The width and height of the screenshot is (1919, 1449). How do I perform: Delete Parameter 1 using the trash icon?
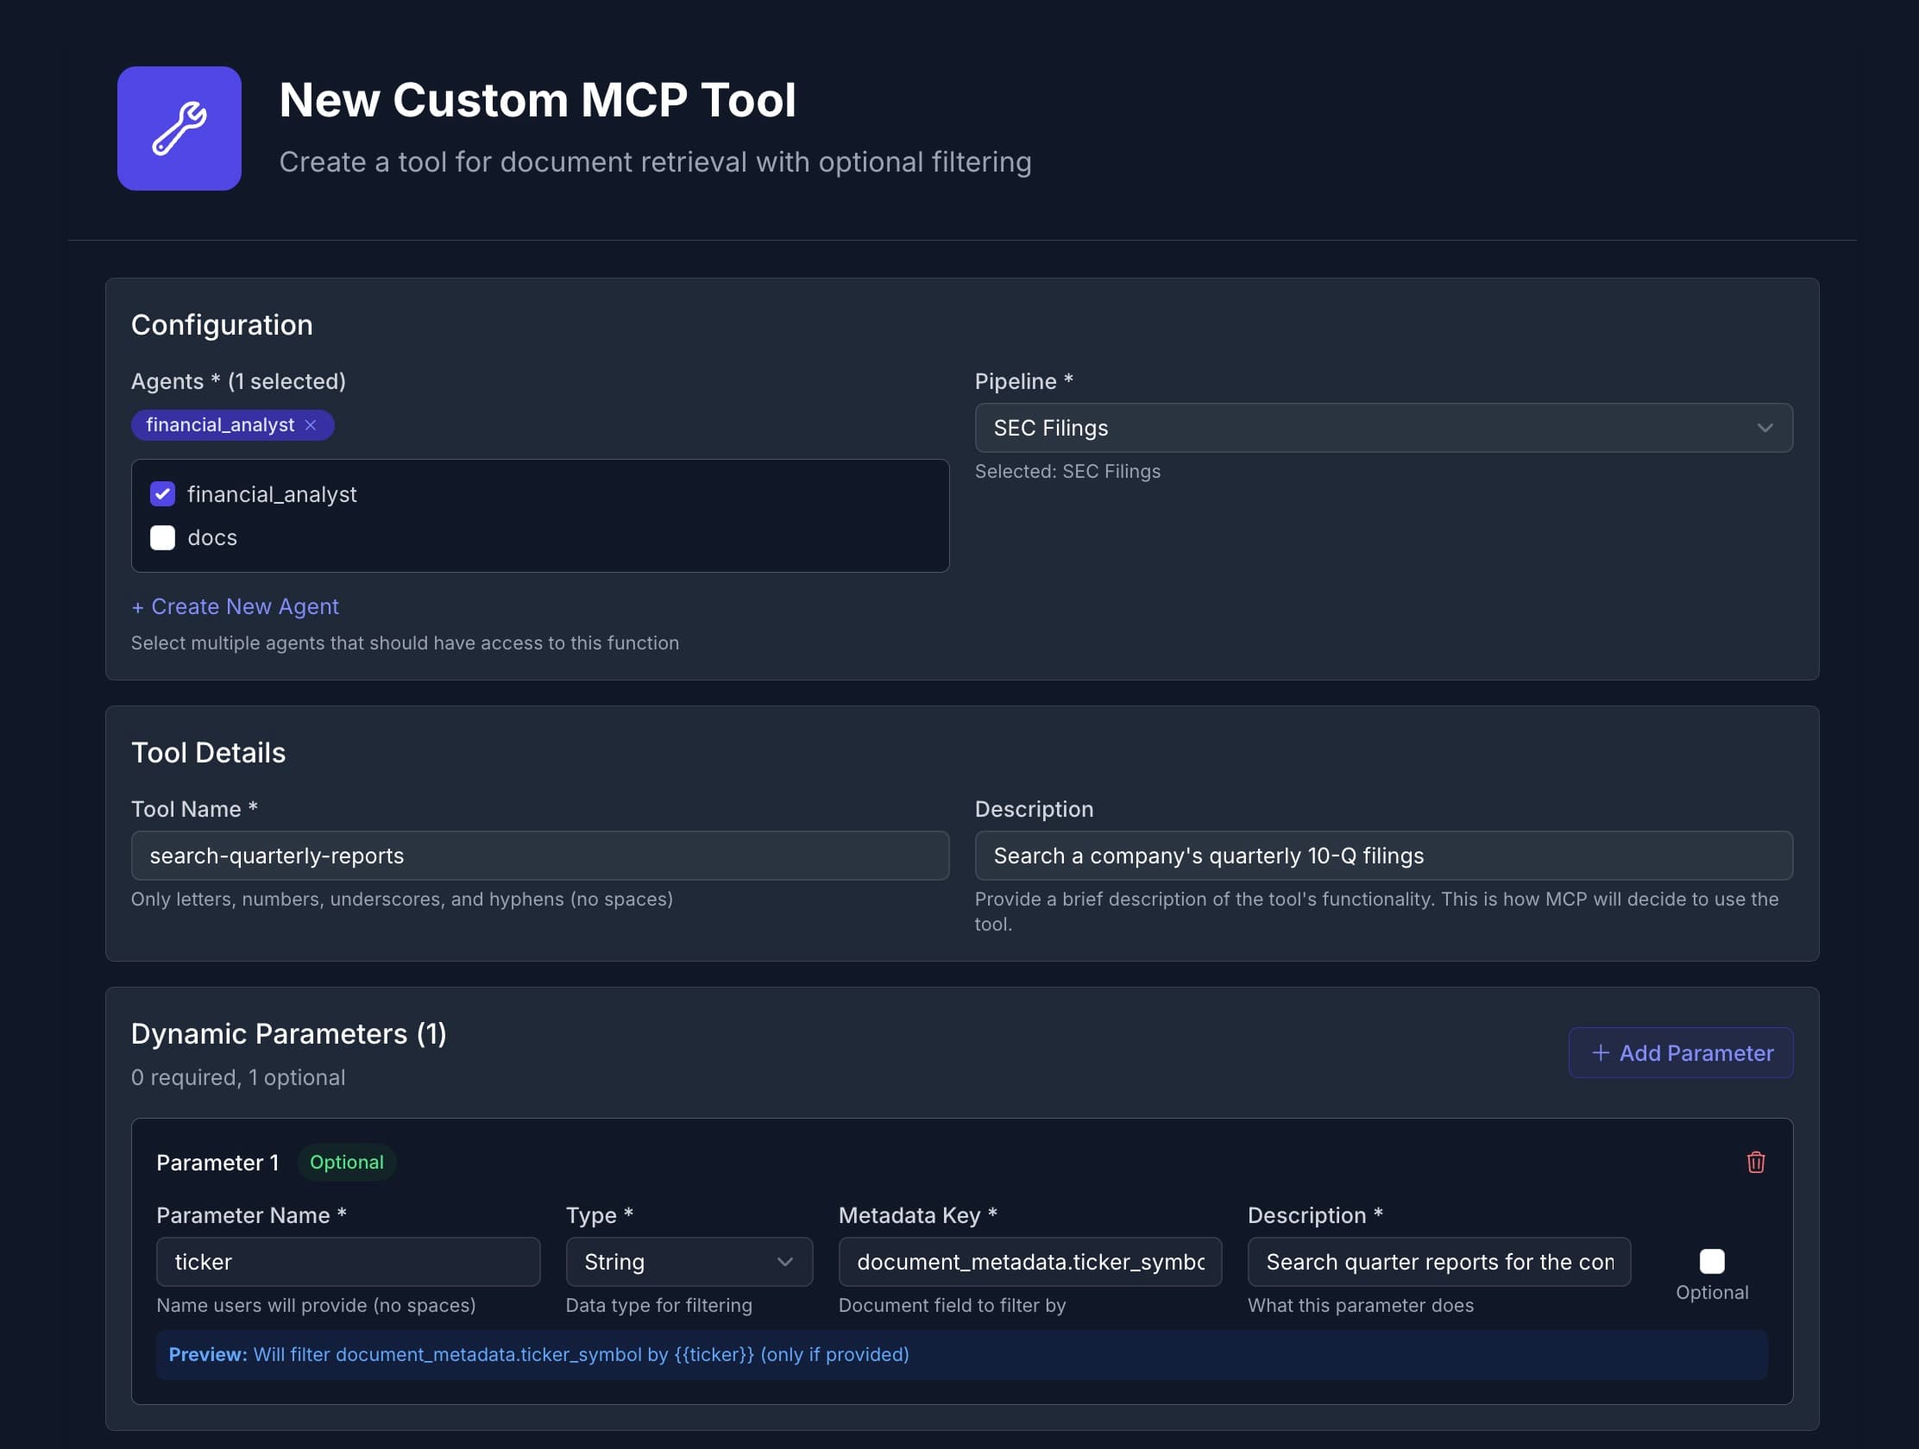[x=1756, y=1162]
